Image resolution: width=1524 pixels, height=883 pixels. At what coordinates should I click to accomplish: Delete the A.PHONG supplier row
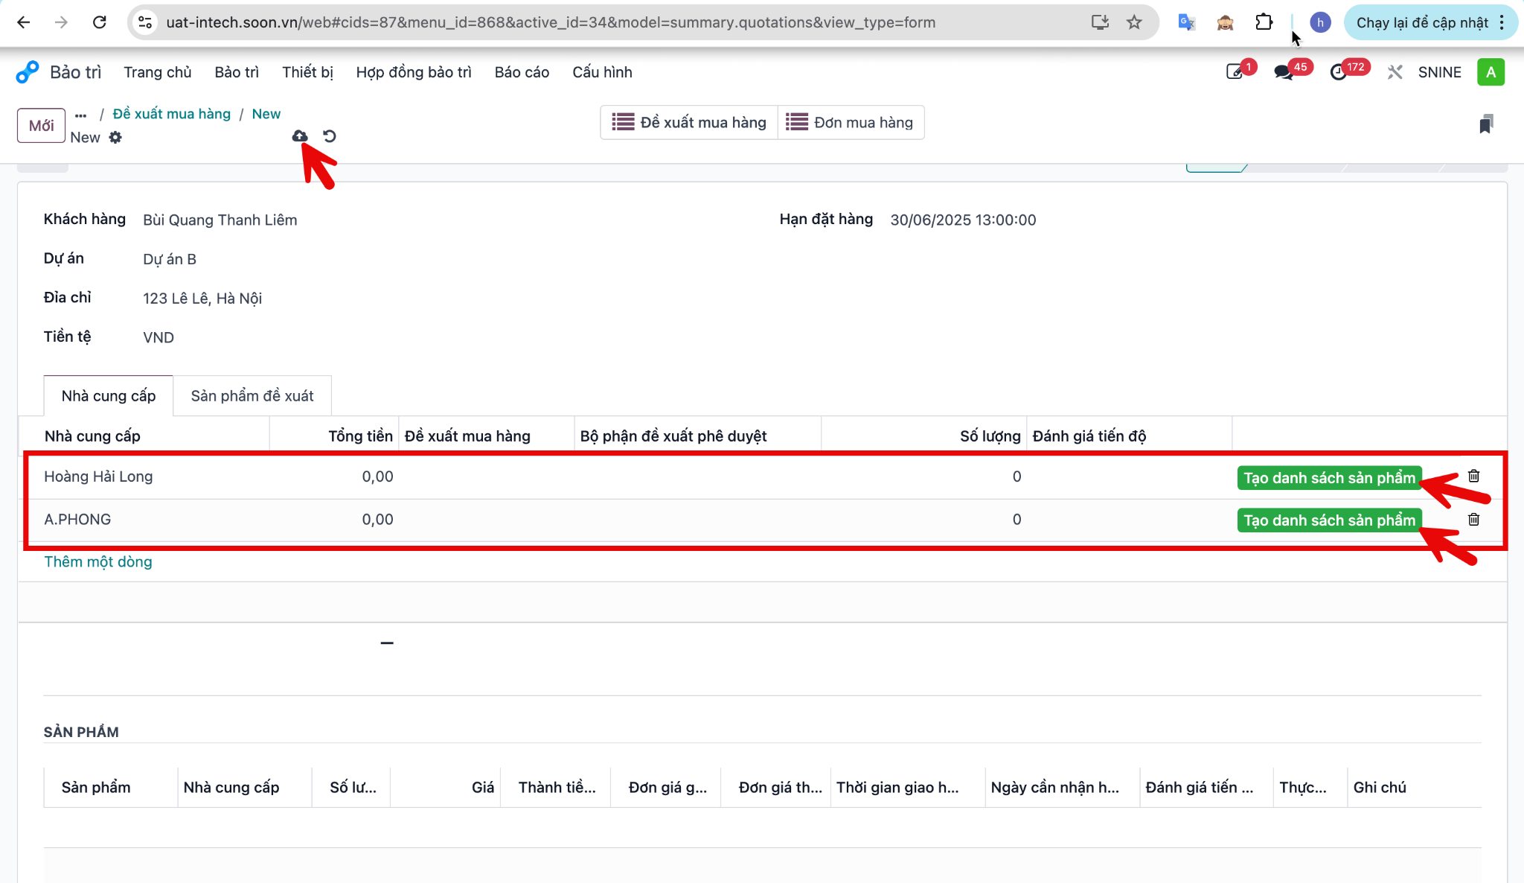tap(1473, 519)
